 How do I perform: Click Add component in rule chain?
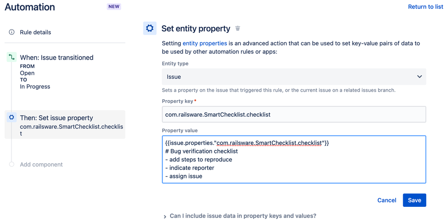41,165
